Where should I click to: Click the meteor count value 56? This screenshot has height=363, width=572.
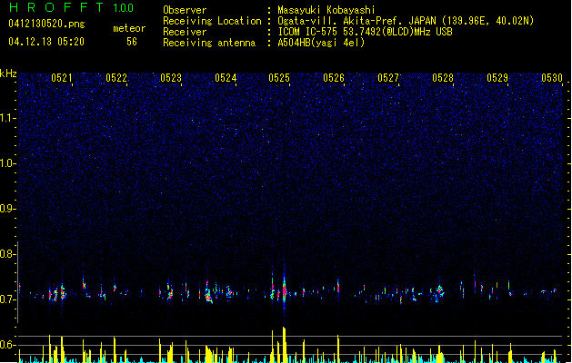point(132,42)
